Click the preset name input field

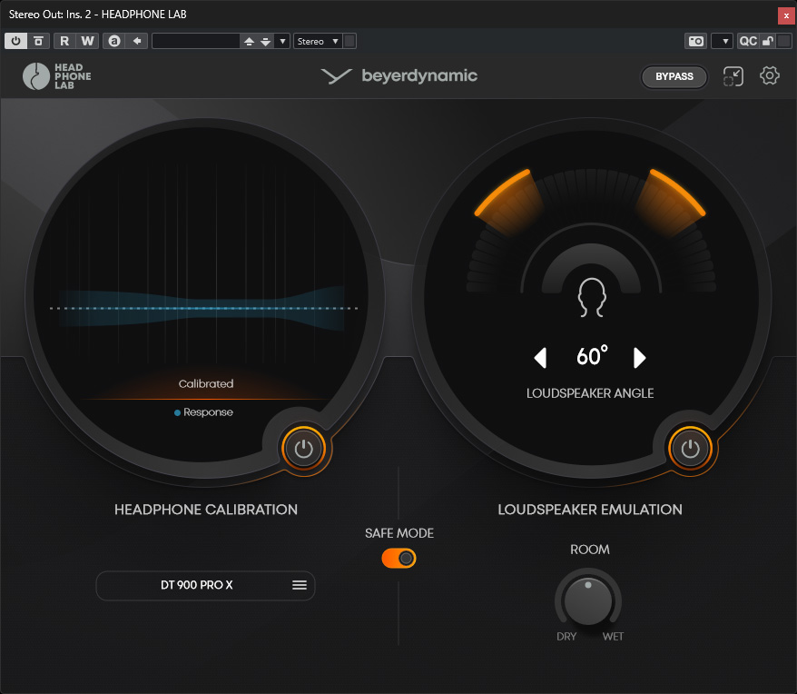194,41
